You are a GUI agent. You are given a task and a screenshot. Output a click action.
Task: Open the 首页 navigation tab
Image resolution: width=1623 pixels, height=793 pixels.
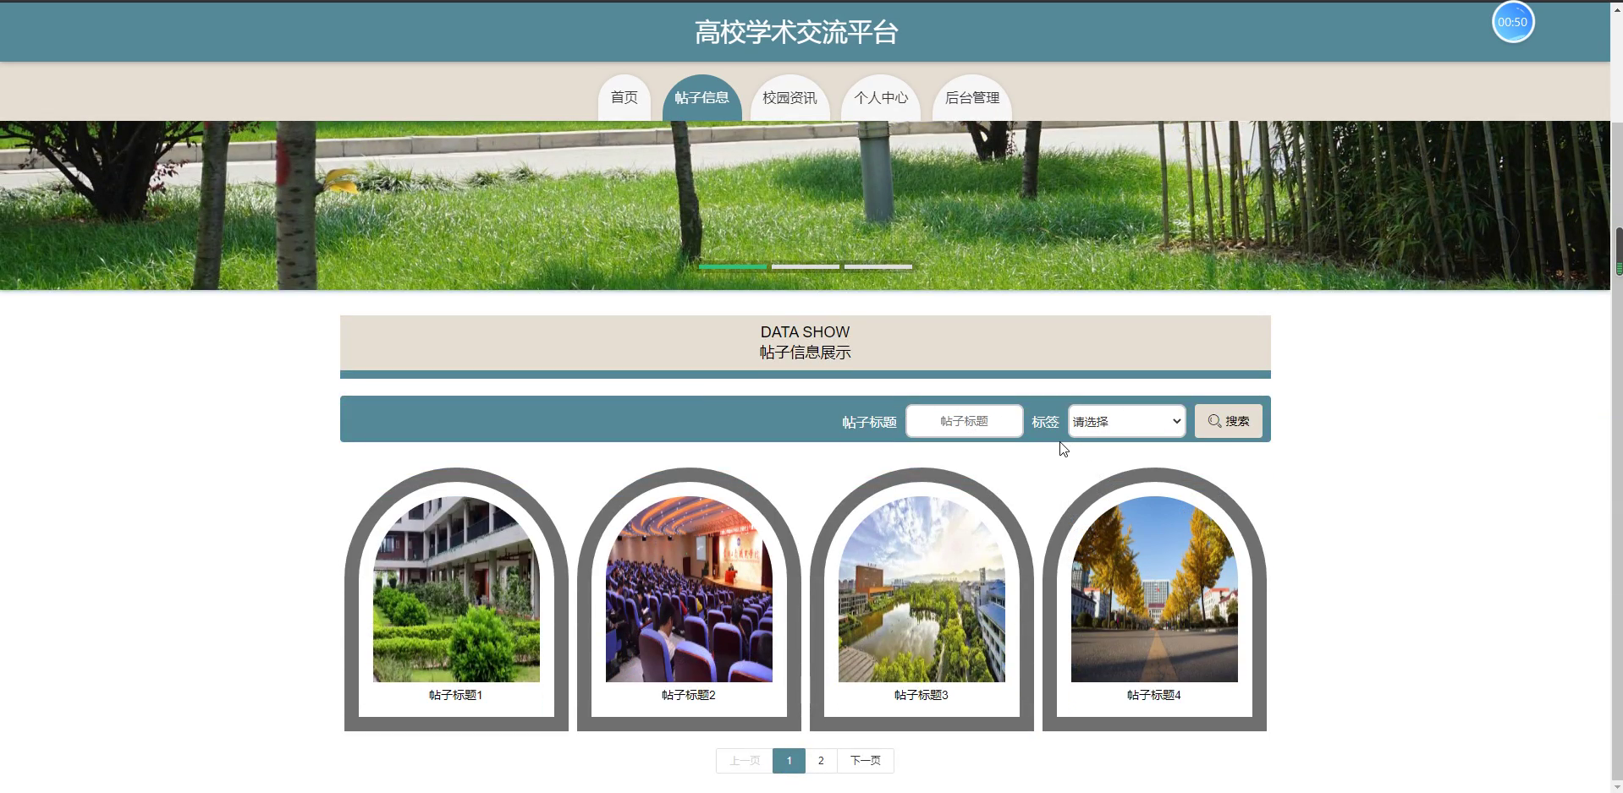point(624,98)
